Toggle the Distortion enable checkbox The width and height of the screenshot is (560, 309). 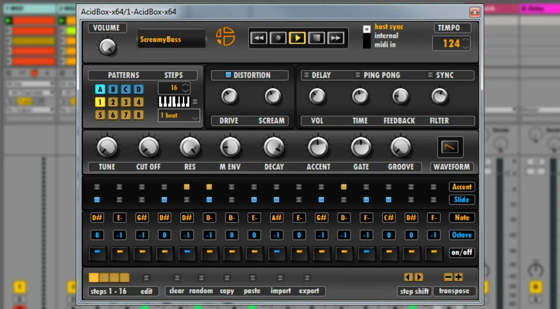[228, 75]
